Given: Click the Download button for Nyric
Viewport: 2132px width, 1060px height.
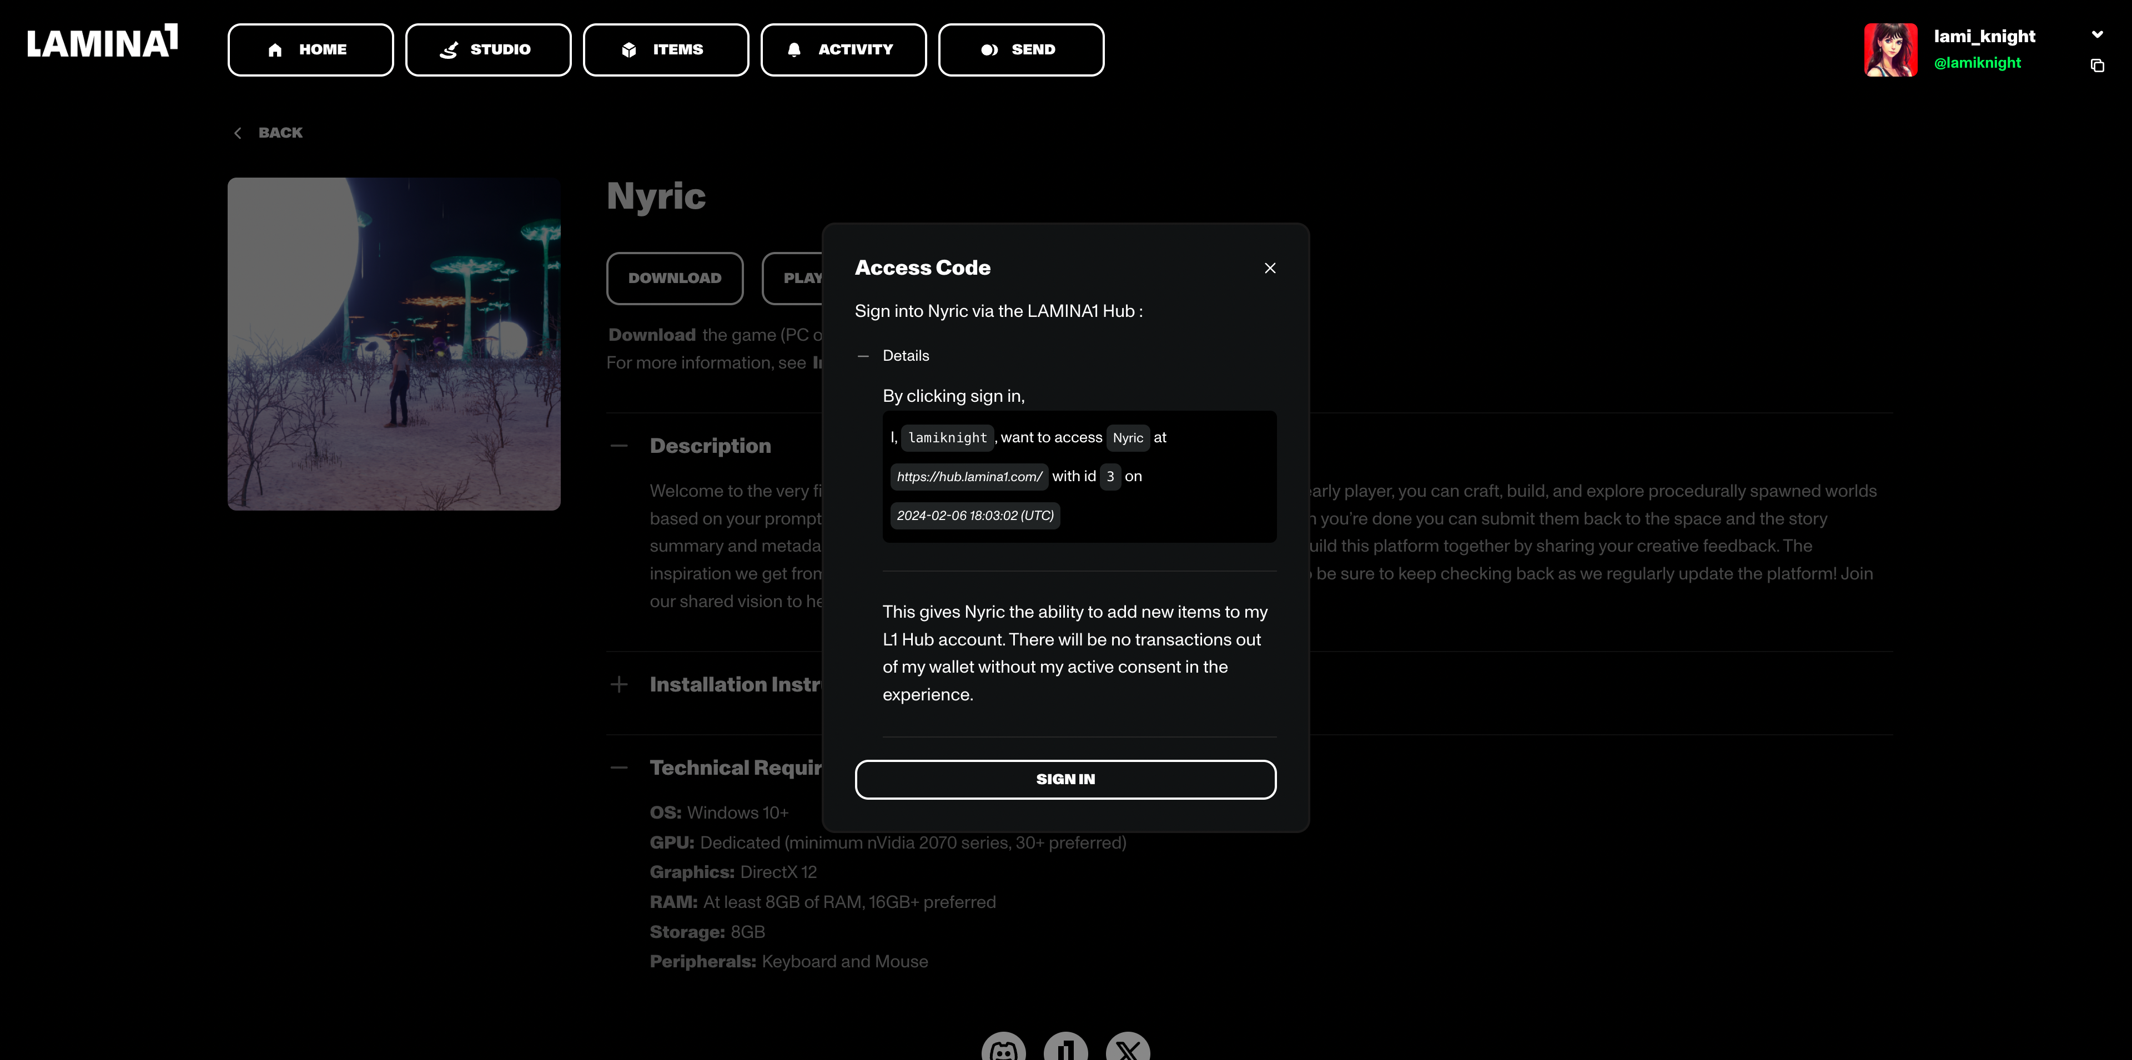Looking at the screenshot, I should [x=675, y=278].
